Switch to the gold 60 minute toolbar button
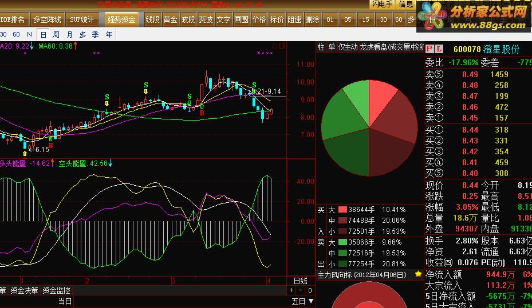 pyautogui.click(x=399, y=19)
